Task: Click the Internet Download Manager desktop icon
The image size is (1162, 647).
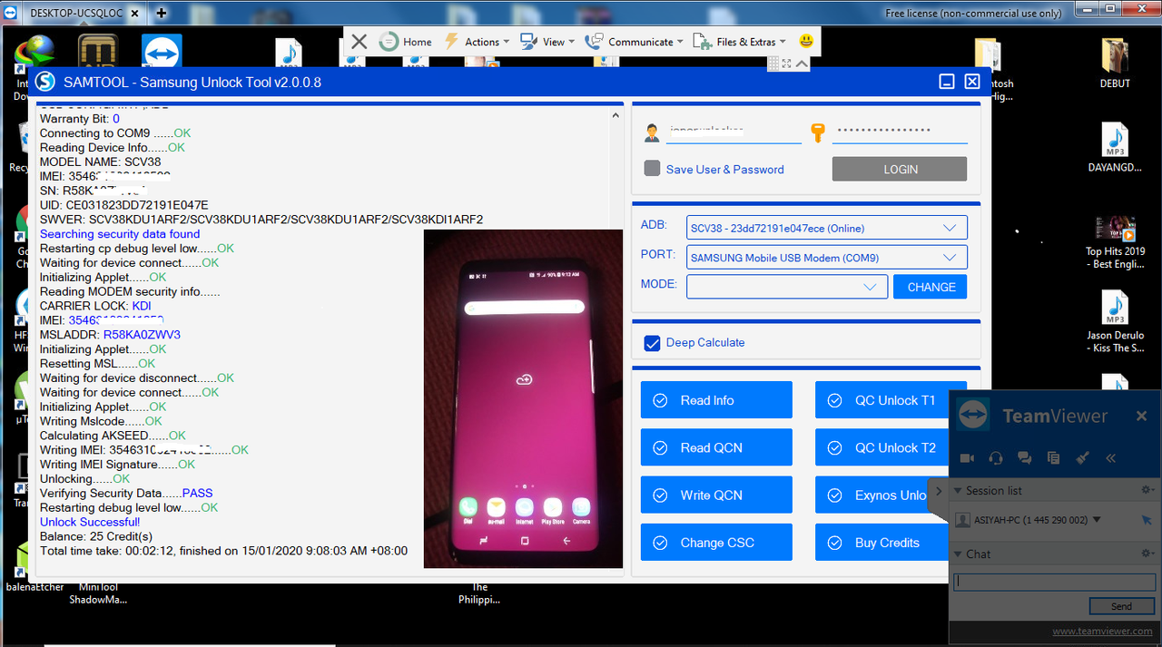Action: pos(34,56)
